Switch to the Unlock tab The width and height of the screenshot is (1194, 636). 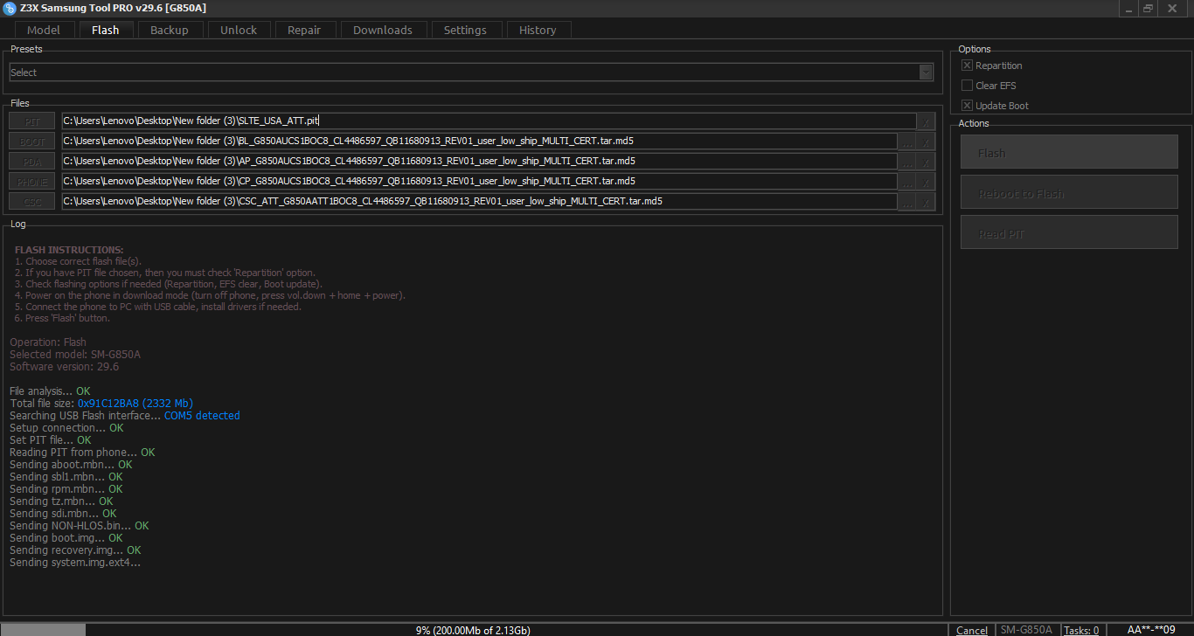click(x=239, y=30)
